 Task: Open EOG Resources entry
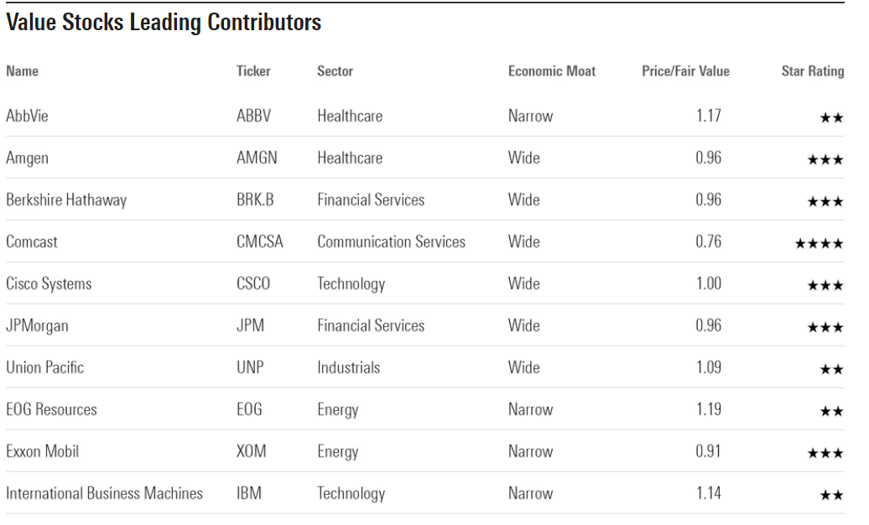pyautogui.click(x=51, y=409)
